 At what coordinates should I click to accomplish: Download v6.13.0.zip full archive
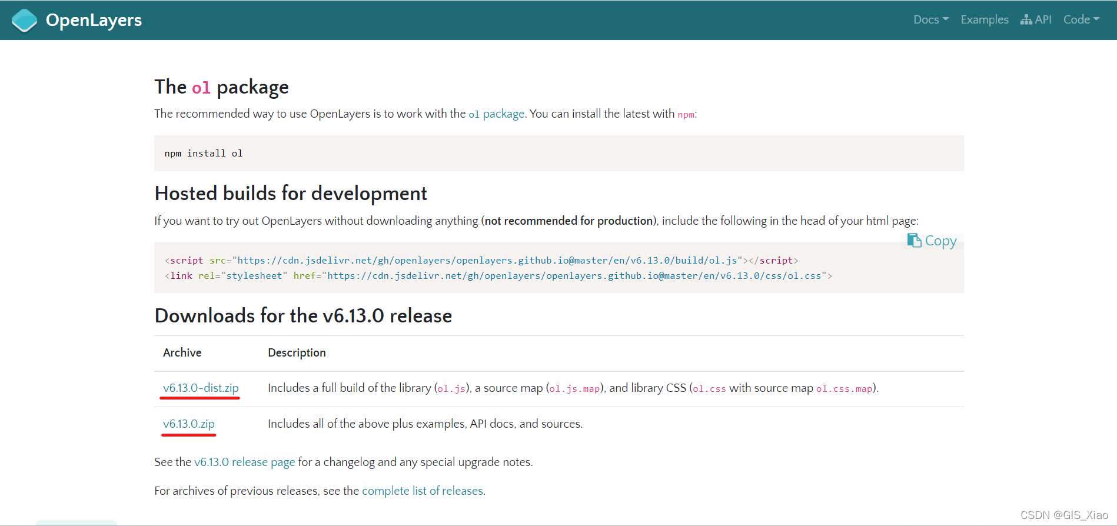(x=189, y=424)
